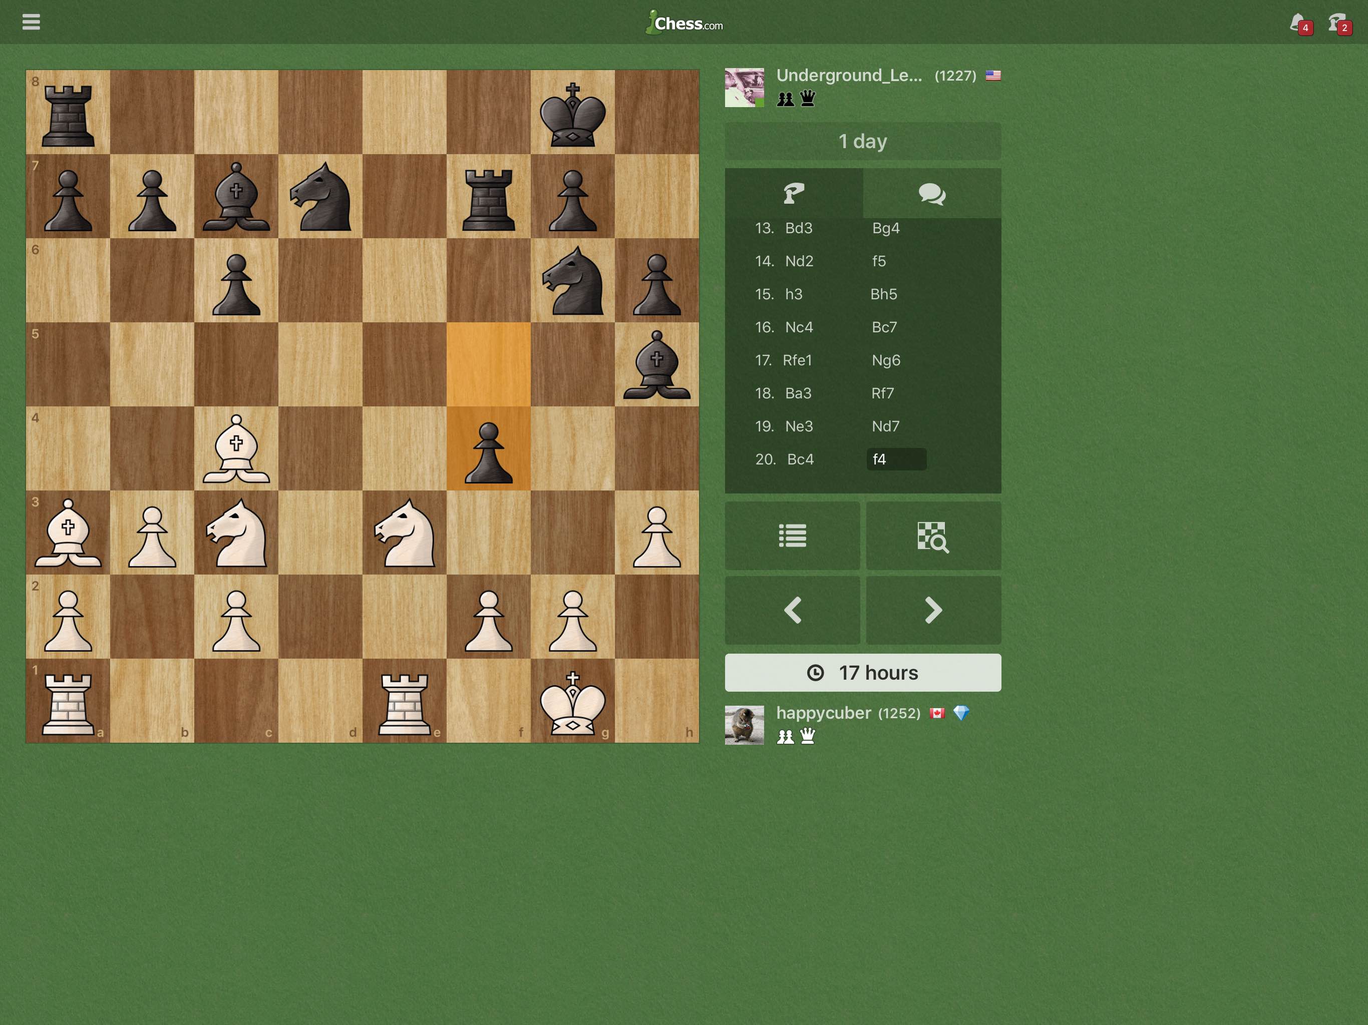Switch to the chat tab
Screen dimensions: 1368x1025
click(933, 194)
